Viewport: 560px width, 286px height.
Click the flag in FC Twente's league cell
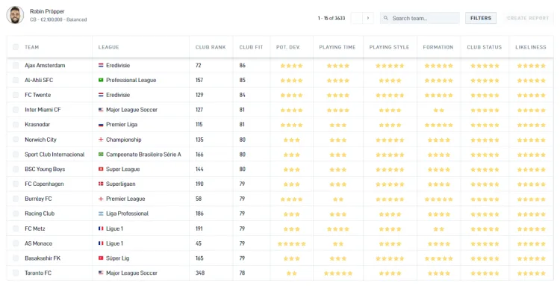[101, 95]
